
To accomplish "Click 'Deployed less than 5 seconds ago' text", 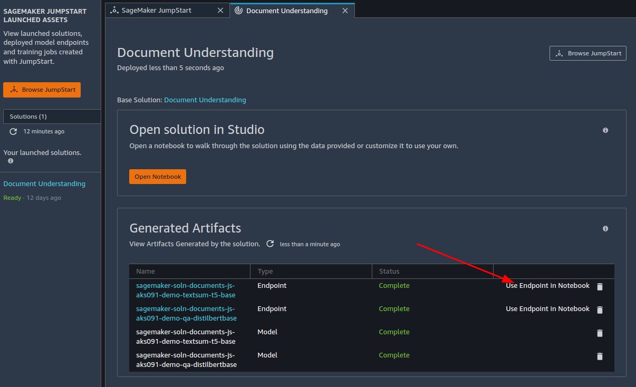I will 170,67.
